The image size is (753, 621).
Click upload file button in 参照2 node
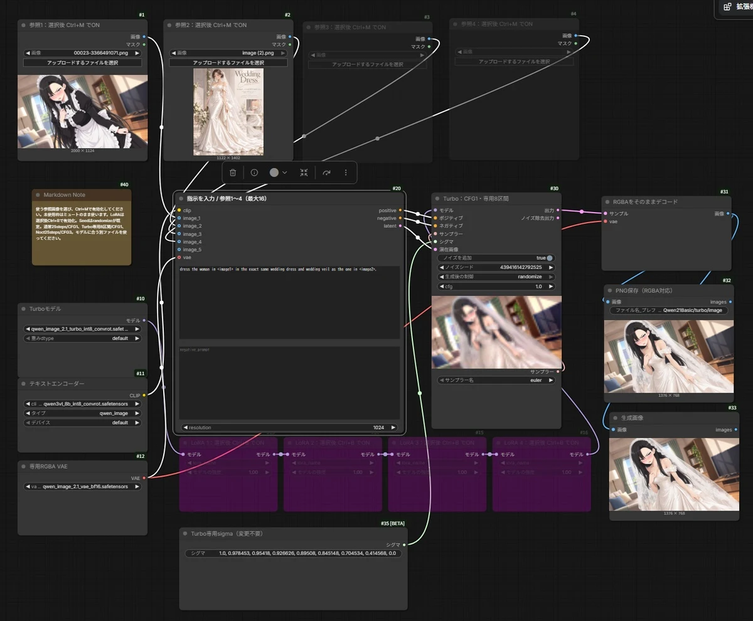228,63
